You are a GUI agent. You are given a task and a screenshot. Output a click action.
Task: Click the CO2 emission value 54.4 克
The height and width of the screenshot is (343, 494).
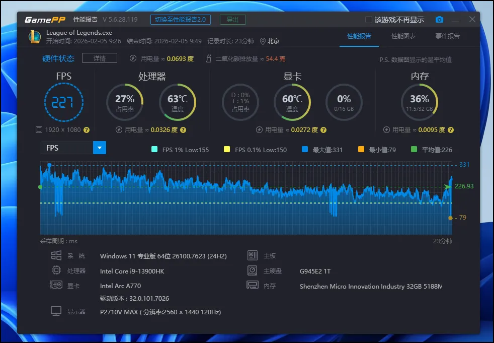(276, 59)
